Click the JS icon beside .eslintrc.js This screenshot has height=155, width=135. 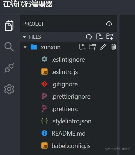pos(44,72)
